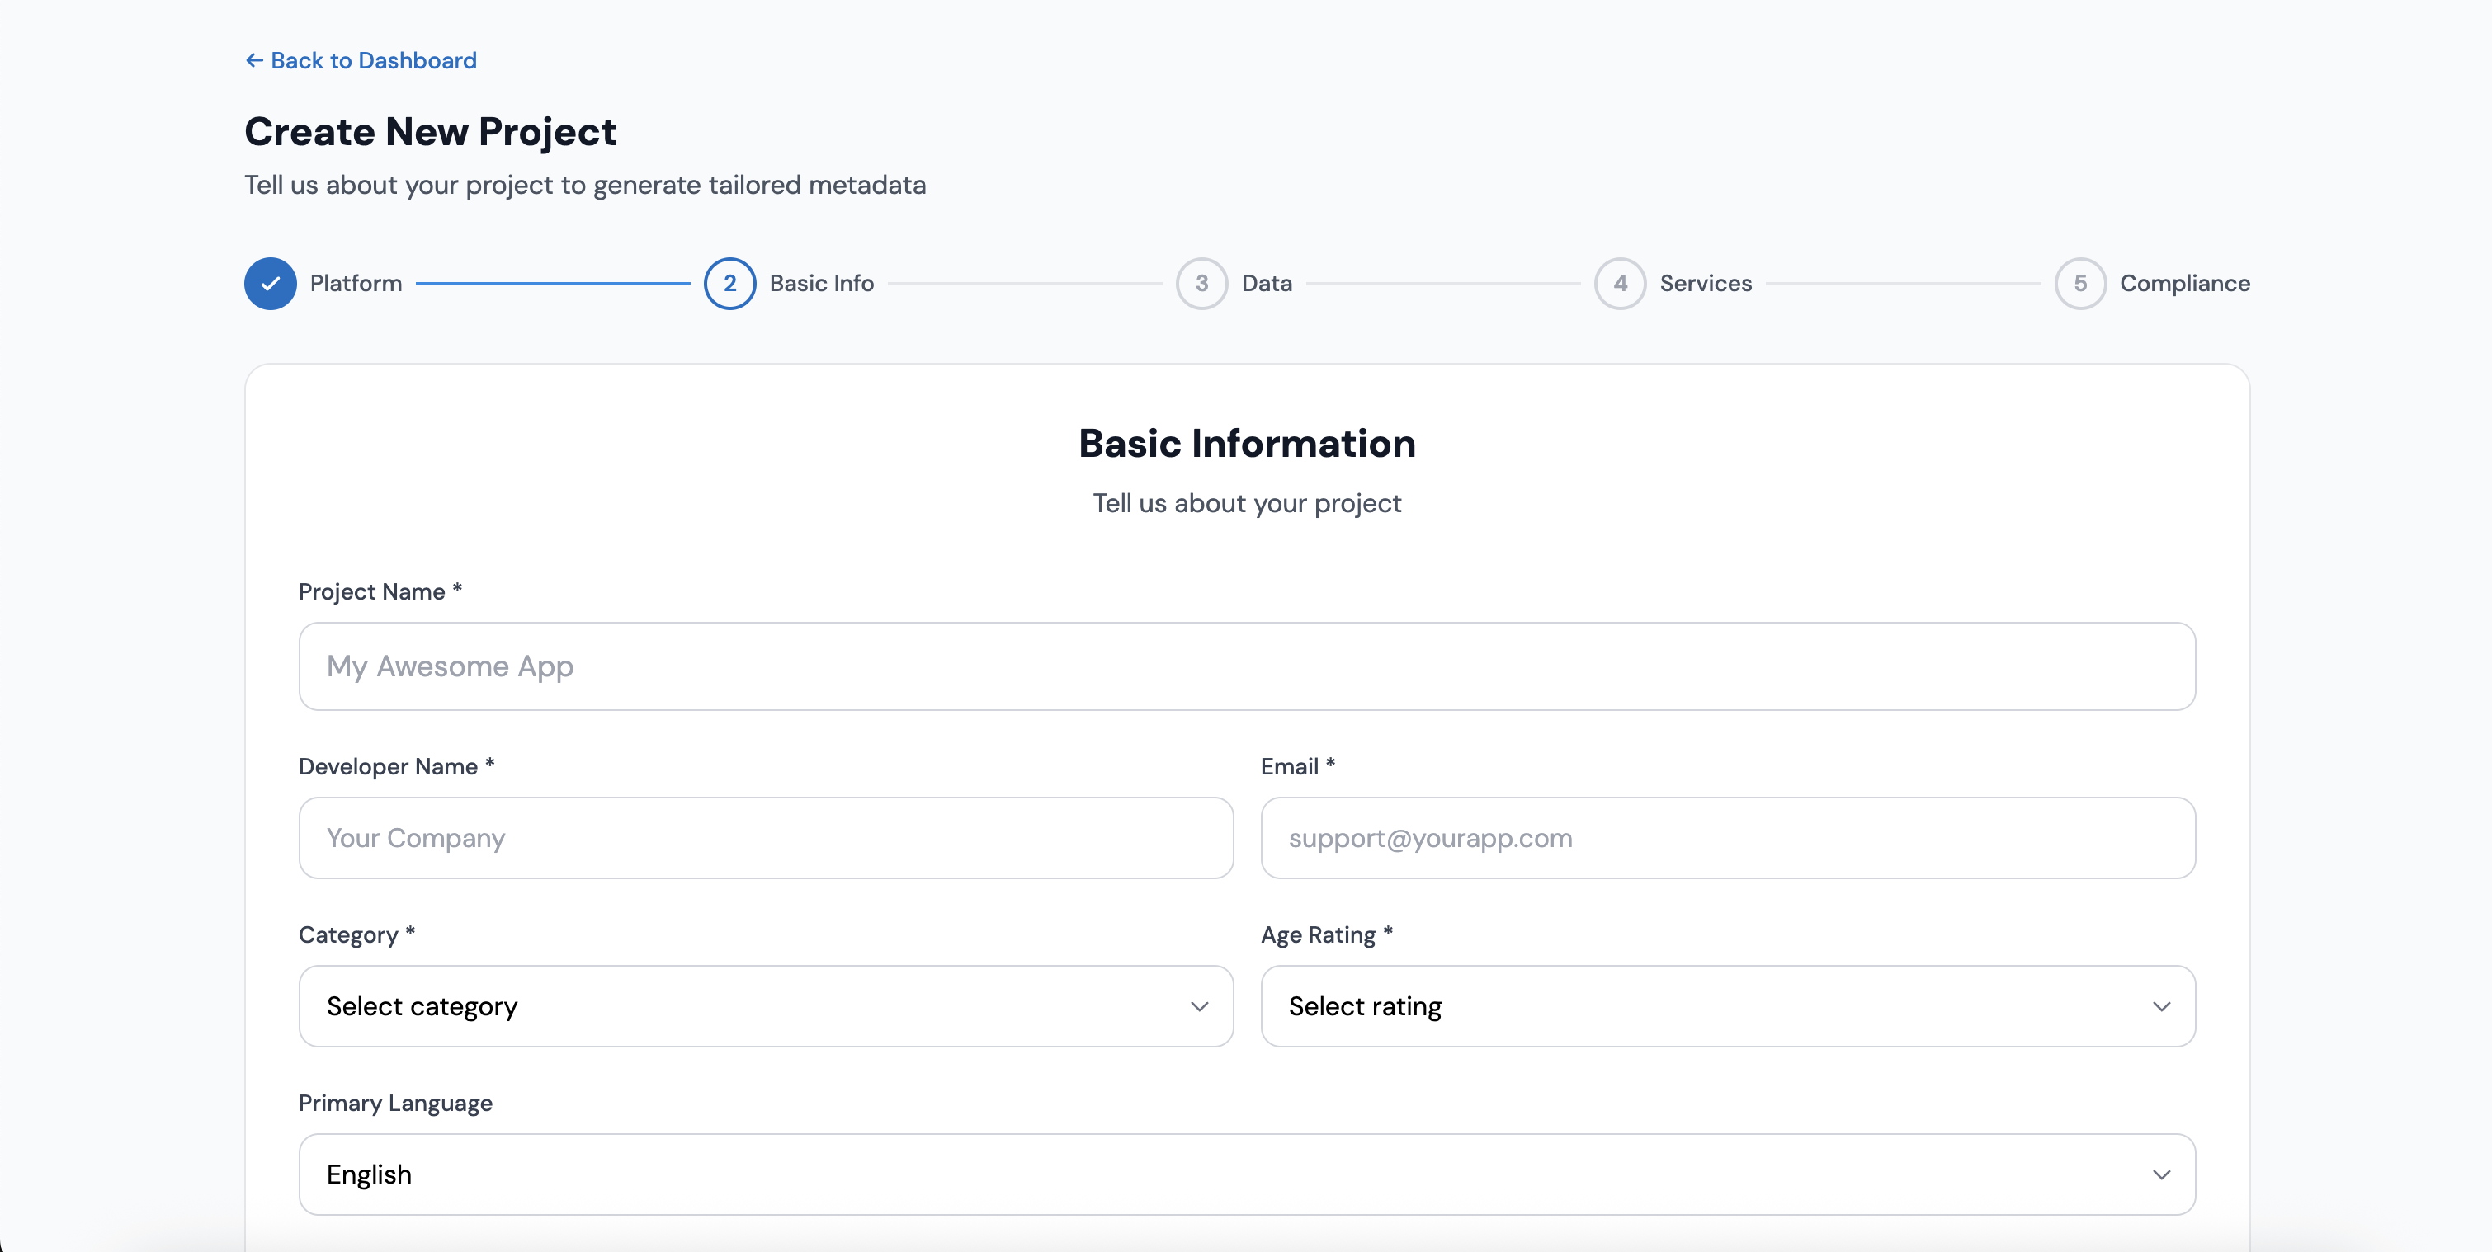The height and width of the screenshot is (1252, 2492).
Task: Open the Services step label
Action: [x=1706, y=283]
